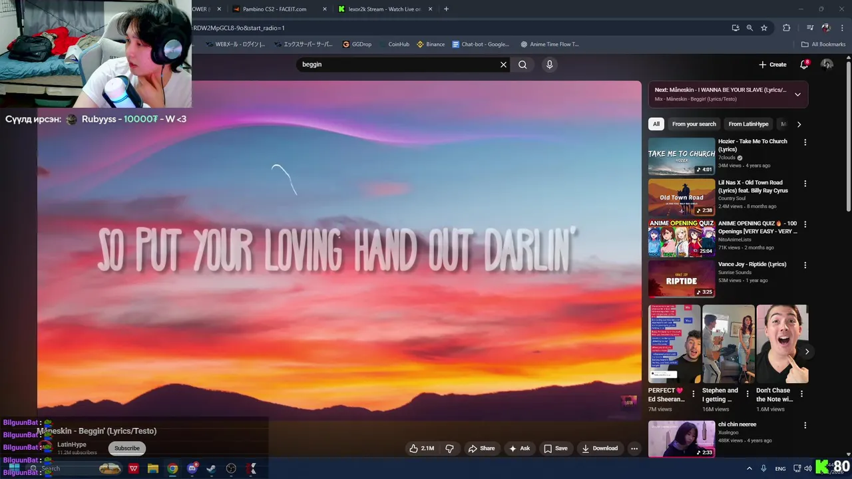Dislike the video with thumbs down
The width and height of the screenshot is (852, 479).
pyautogui.click(x=449, y=448)
